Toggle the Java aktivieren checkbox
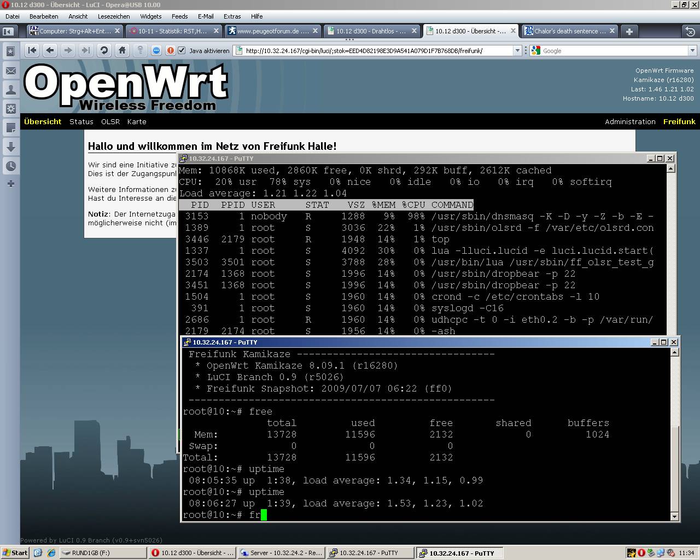 pyautogui.click(x=182, y=50)
